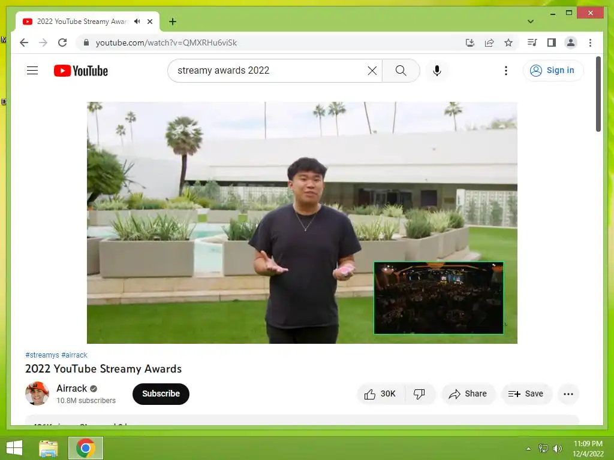Open volume icon in system tray

[557, 448]
